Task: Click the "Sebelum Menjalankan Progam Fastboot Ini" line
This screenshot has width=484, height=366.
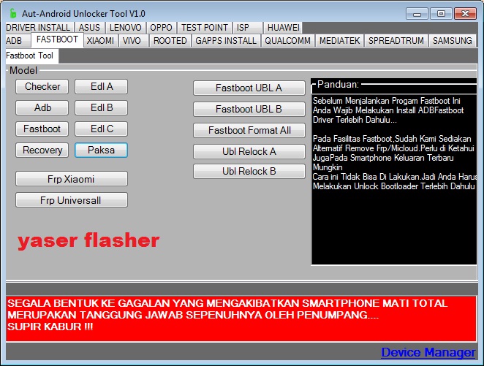Action: point(387,101)
